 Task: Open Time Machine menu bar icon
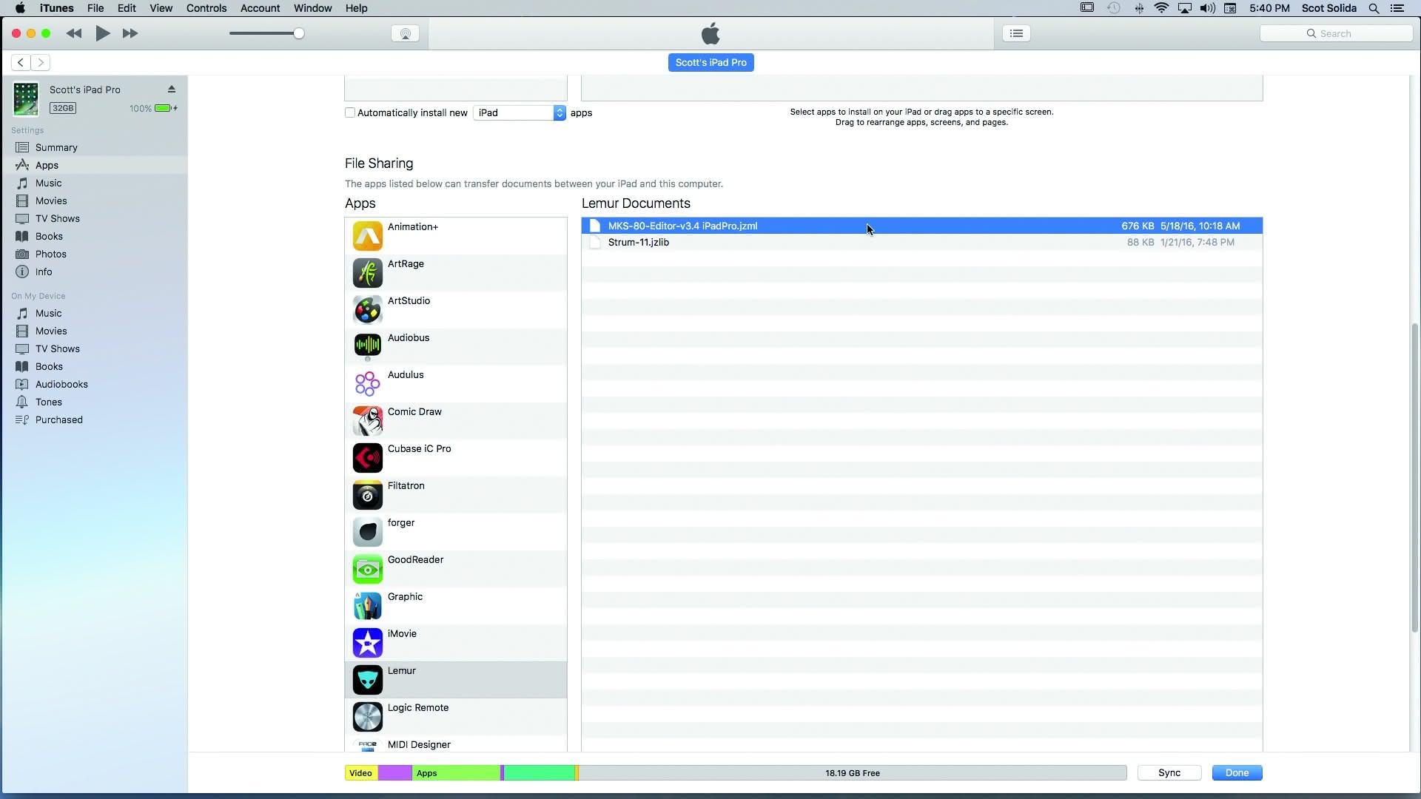point(1113,8)
